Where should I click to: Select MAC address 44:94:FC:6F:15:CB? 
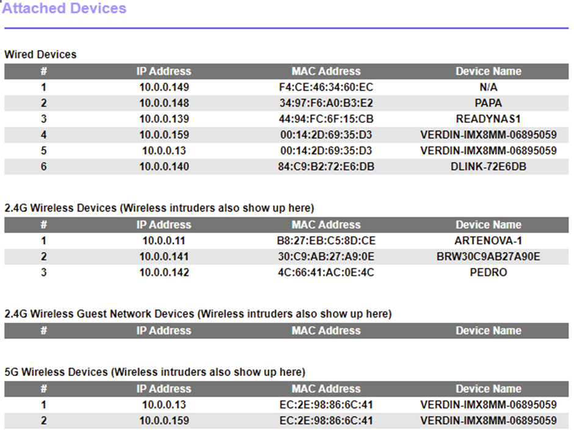[x=326, y=119]
